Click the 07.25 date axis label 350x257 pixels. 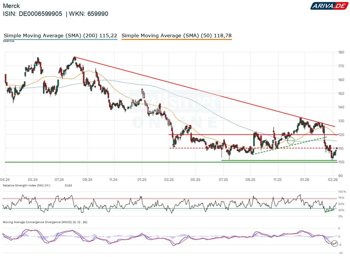click(223, 180)
